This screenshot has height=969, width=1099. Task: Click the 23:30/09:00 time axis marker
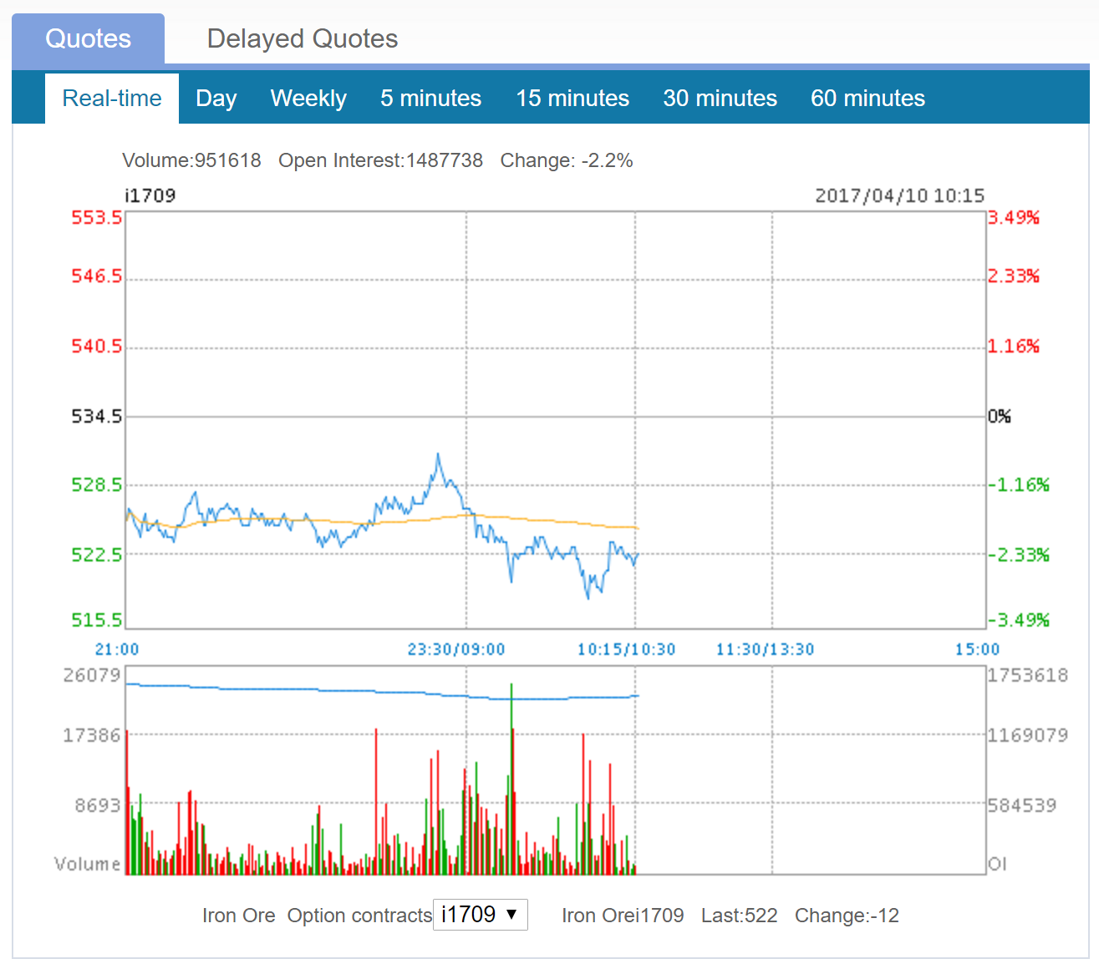[x=456, y=649]
